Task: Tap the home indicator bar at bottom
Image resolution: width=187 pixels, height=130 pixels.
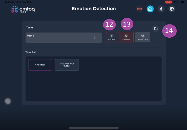Action: [x=93, y=128]
